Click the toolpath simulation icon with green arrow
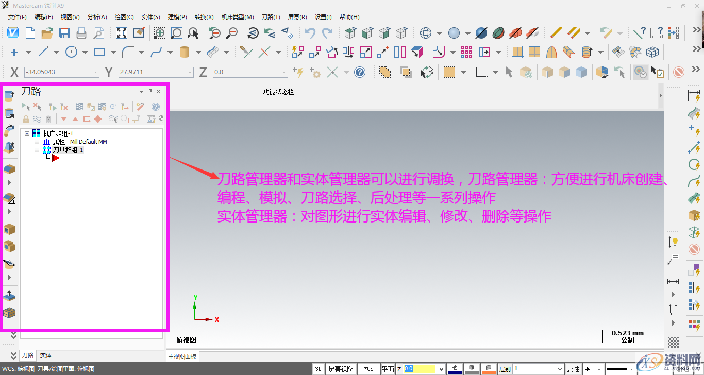Screen dimensions: 704x375 [x=53, y=107]
